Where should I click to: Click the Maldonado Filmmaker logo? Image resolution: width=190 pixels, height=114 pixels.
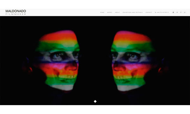16,12
